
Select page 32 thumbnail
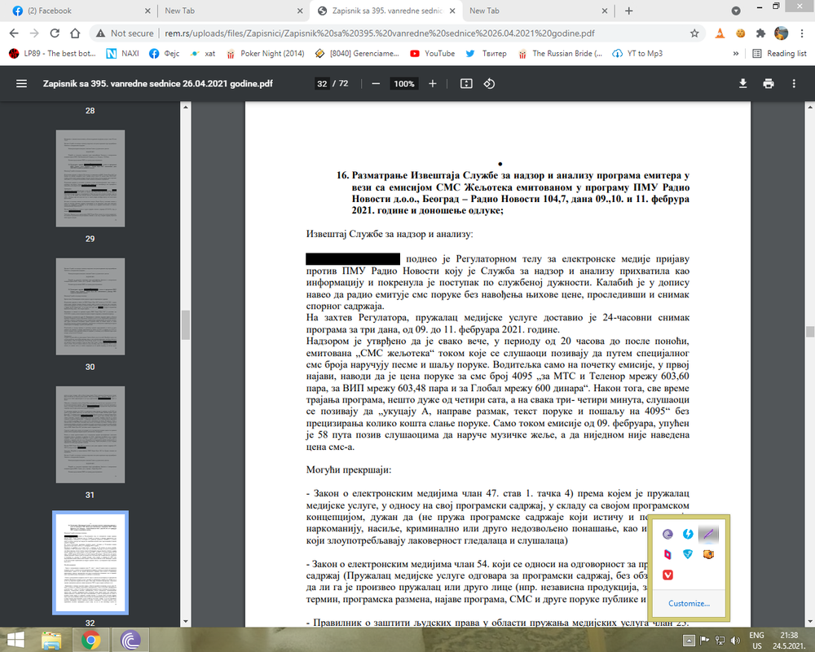coord(90,562)
